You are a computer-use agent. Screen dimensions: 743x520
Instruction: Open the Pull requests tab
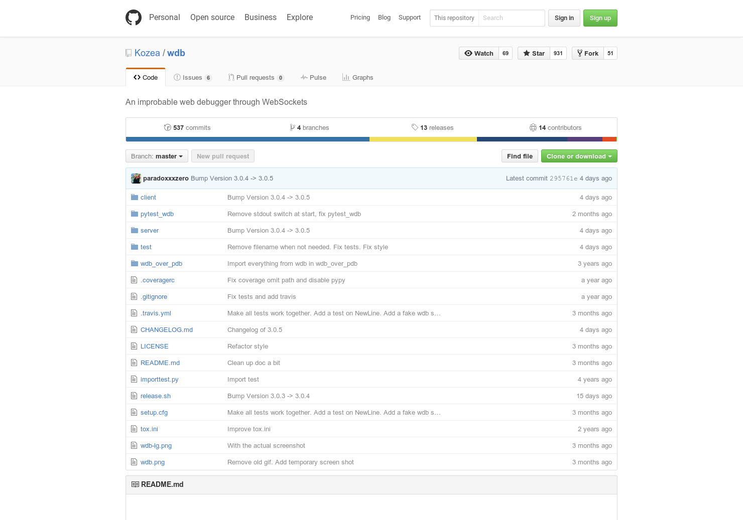(x=256, y=77)
